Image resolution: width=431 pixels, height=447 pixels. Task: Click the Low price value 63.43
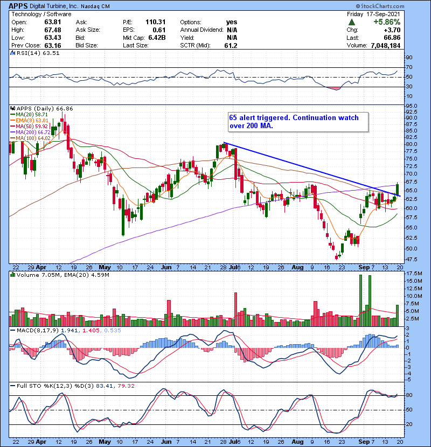[52, 38]
